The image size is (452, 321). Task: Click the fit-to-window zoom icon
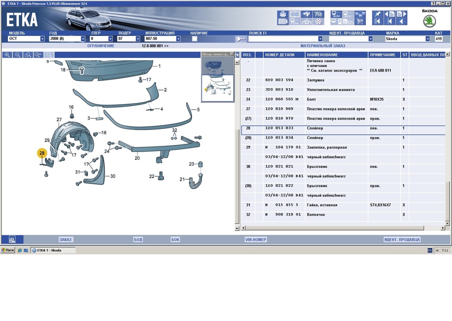(28, 55)
